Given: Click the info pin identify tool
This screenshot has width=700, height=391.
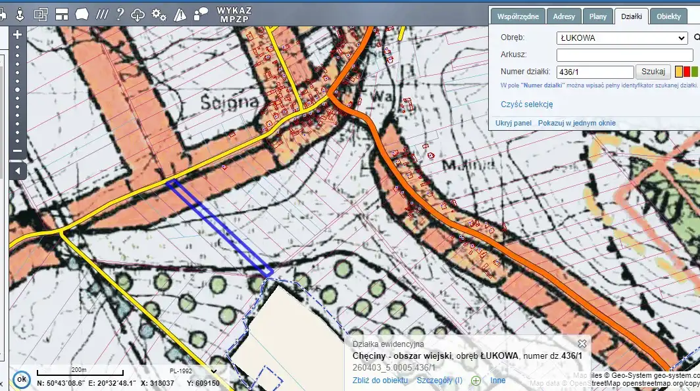Looking at the screenshot, I should pos(20,13).
